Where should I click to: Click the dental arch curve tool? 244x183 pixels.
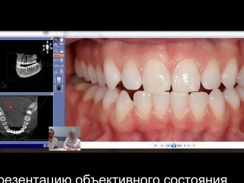tap(56, 60)
